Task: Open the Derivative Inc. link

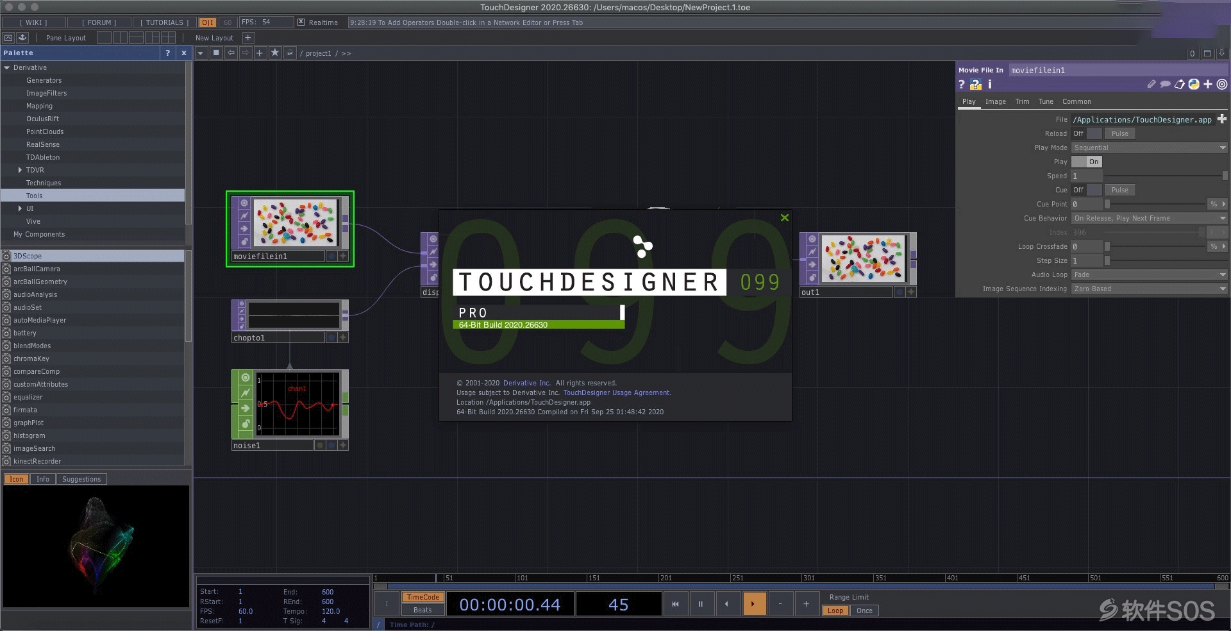Action: point(526,383)
